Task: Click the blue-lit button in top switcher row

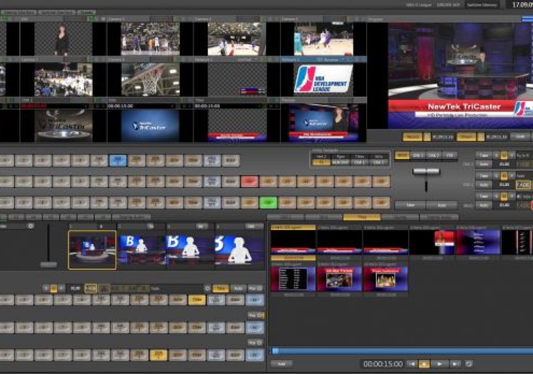Action: coord(118,160)
